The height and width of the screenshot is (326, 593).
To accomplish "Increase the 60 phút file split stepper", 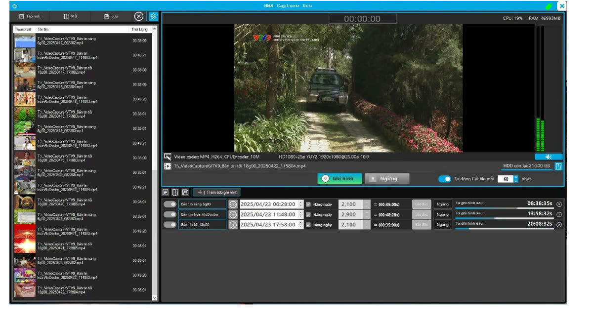I will pos(516,177).
